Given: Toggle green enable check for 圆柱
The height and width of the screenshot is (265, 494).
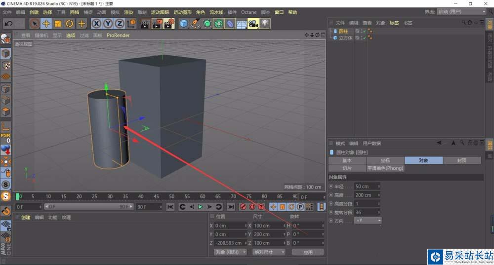Looking at the screenshot, I should point(364,31).
